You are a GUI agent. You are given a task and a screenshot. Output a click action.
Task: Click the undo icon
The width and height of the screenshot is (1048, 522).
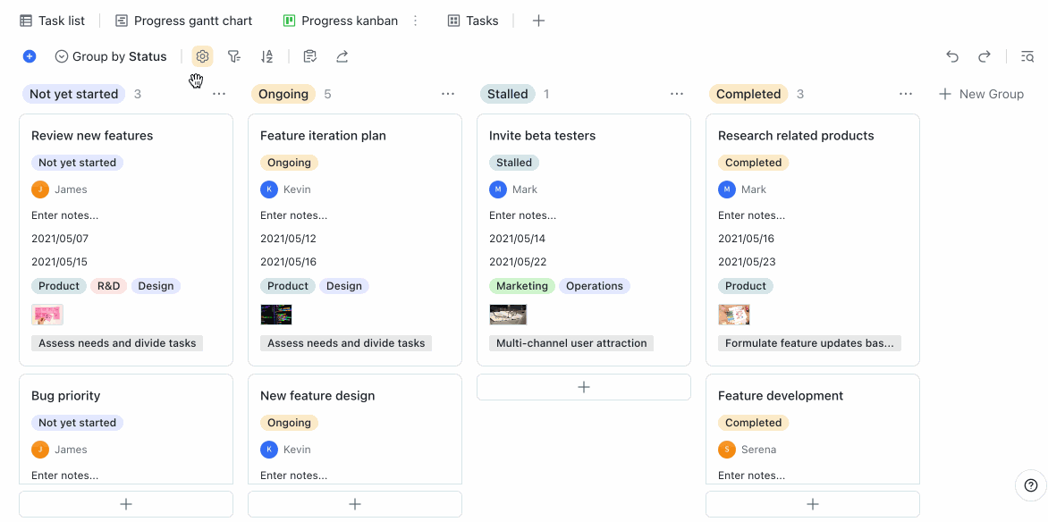[952, 55]
